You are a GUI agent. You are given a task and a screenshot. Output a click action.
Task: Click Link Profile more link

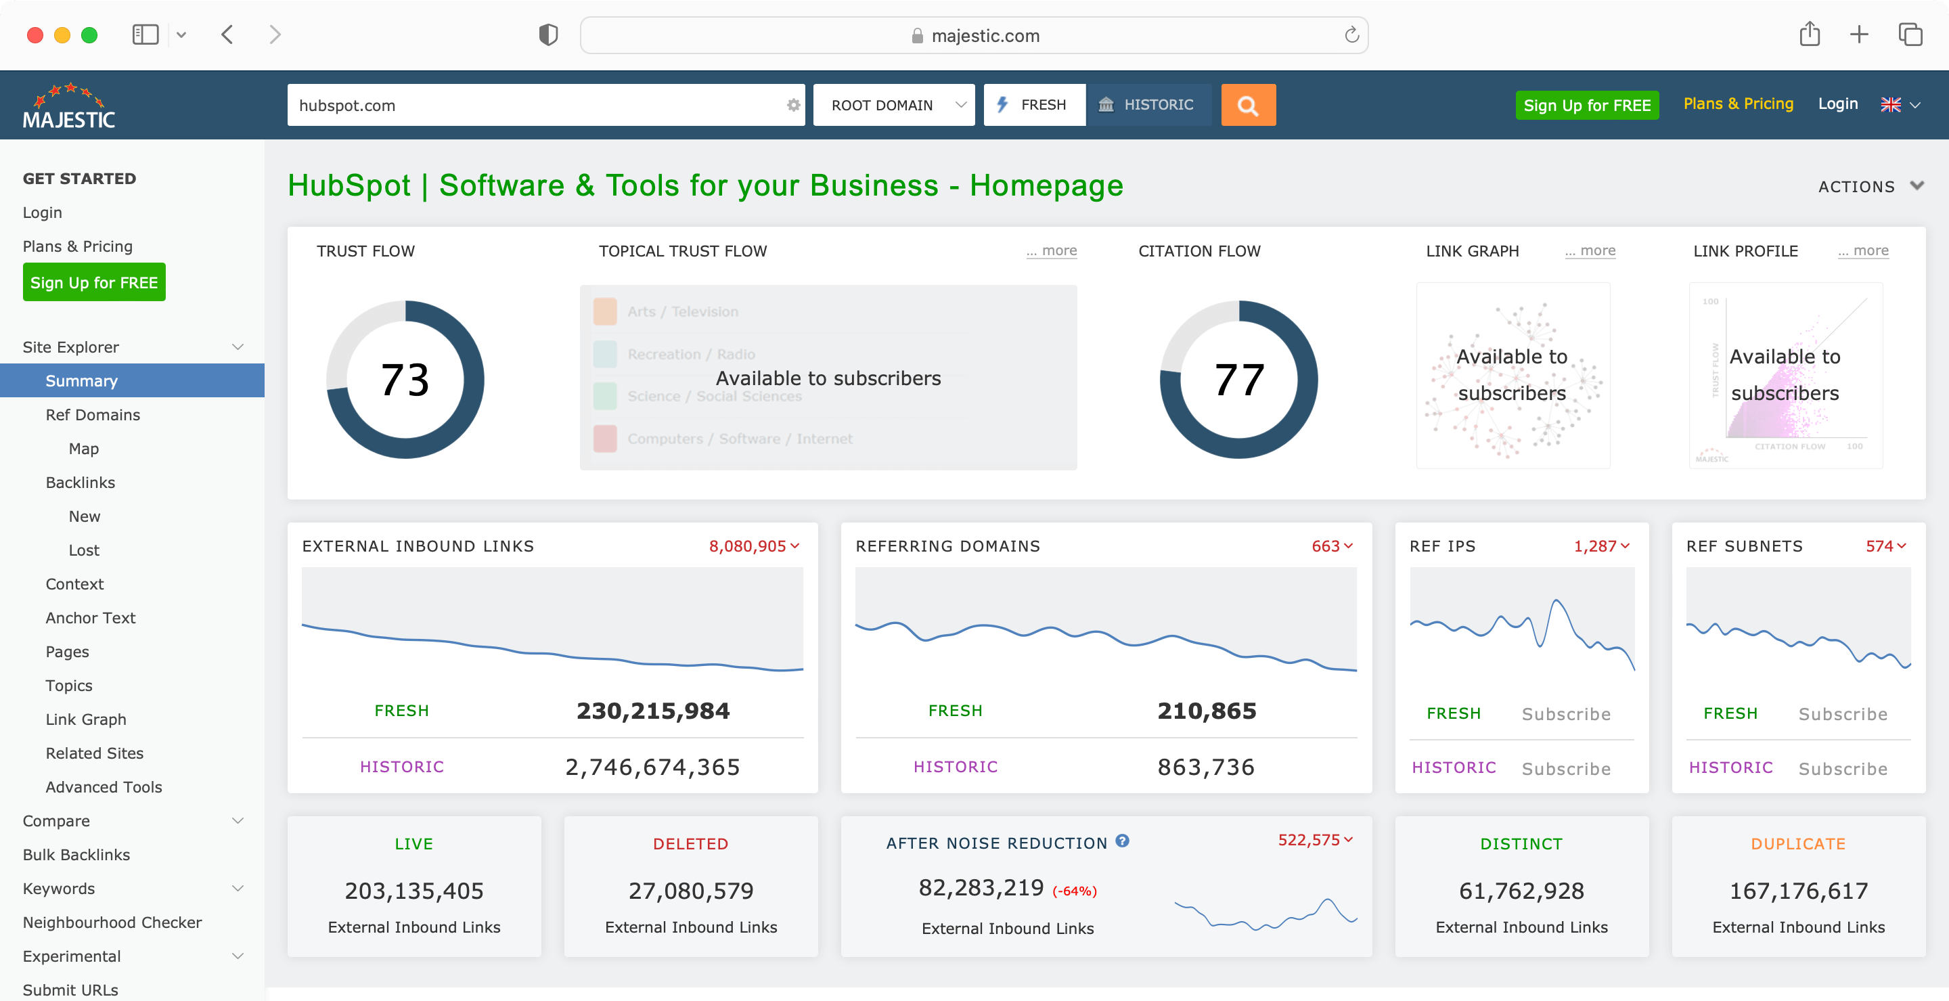click(1863, 250)
